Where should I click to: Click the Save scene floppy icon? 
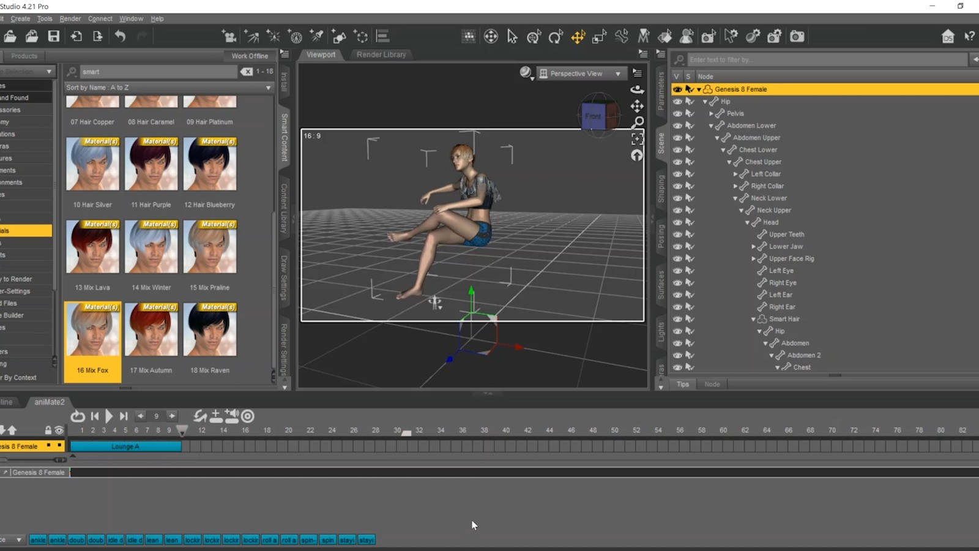click(x=54, y=36)
